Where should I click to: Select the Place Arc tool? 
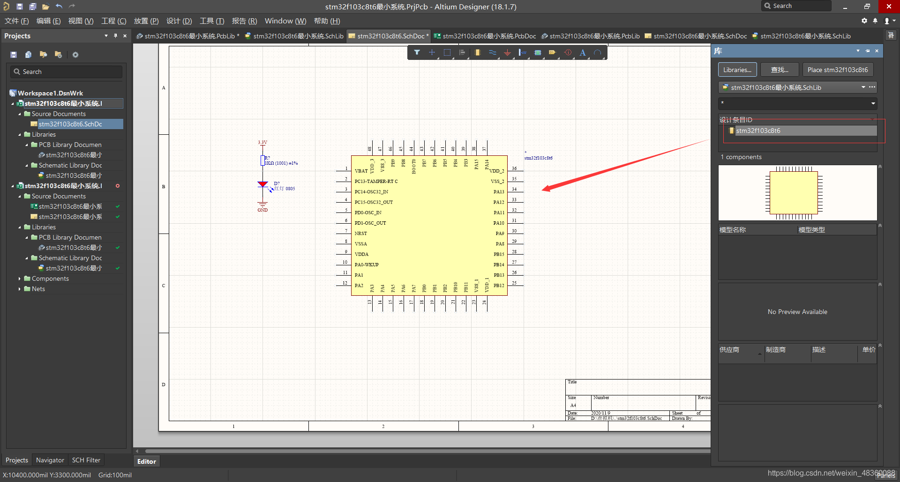pyautogui.click(x=598, y=53)
